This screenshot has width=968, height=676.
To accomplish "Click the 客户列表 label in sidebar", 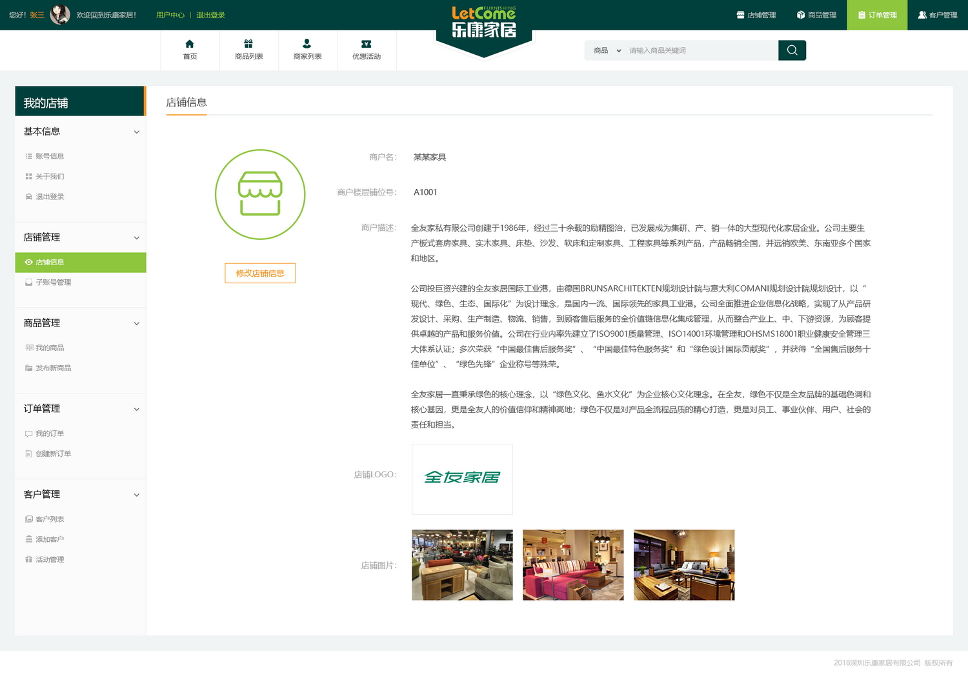I will click(50, 519).
